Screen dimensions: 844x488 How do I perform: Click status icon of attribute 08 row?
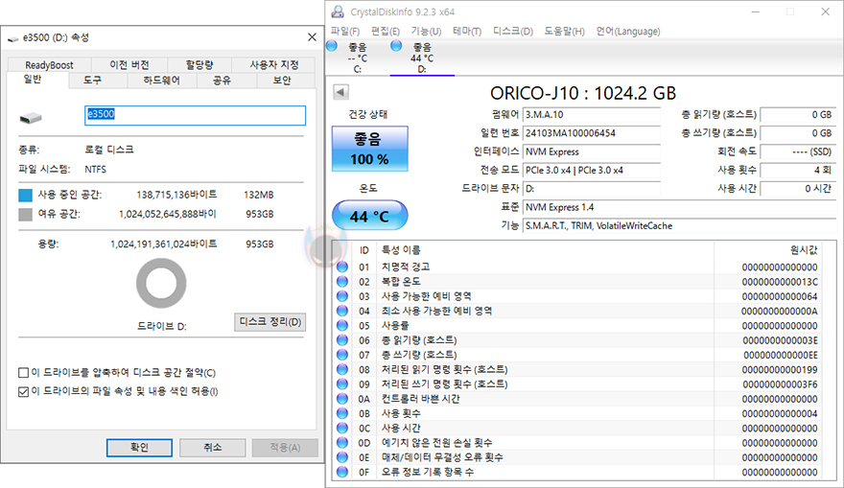[341, 369]
